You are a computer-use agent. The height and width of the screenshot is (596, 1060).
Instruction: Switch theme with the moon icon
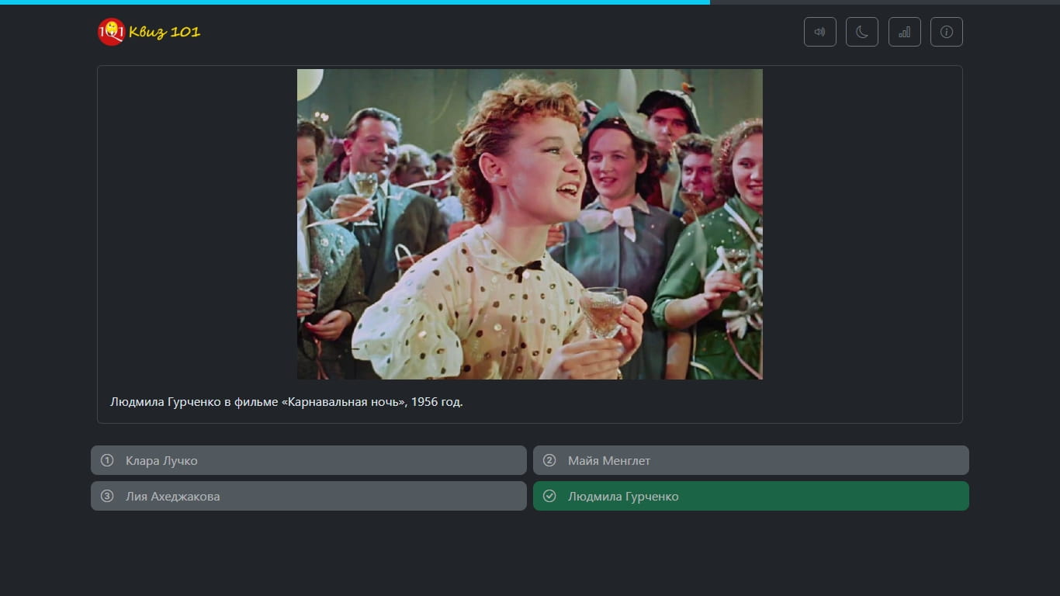pos(861,32)
